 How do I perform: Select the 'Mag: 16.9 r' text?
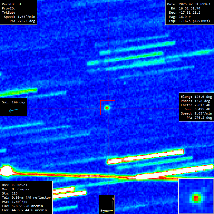point(180,17)
